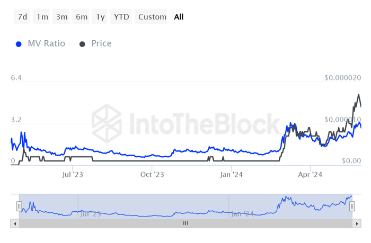The height and width of the screenshot is (243, 371).
Task: Toggle the MV Ratio series legend
Action: [40, 43]
